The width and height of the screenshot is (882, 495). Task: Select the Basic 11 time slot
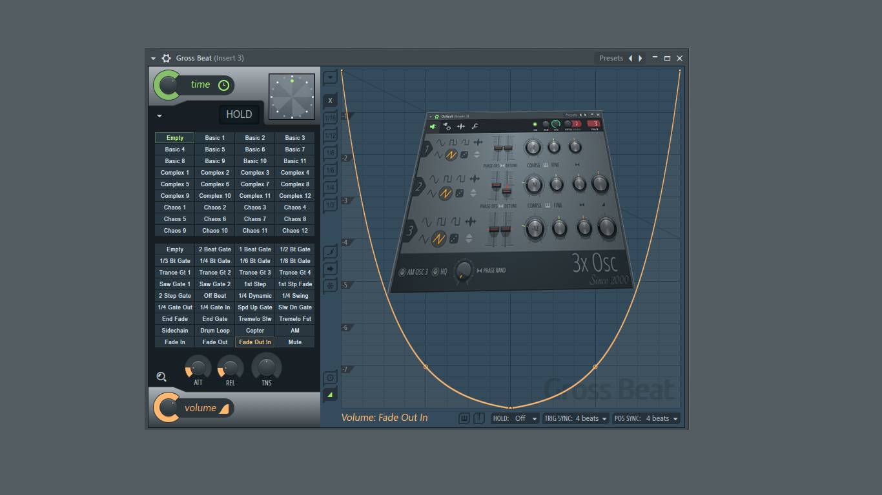coord(295,161)
